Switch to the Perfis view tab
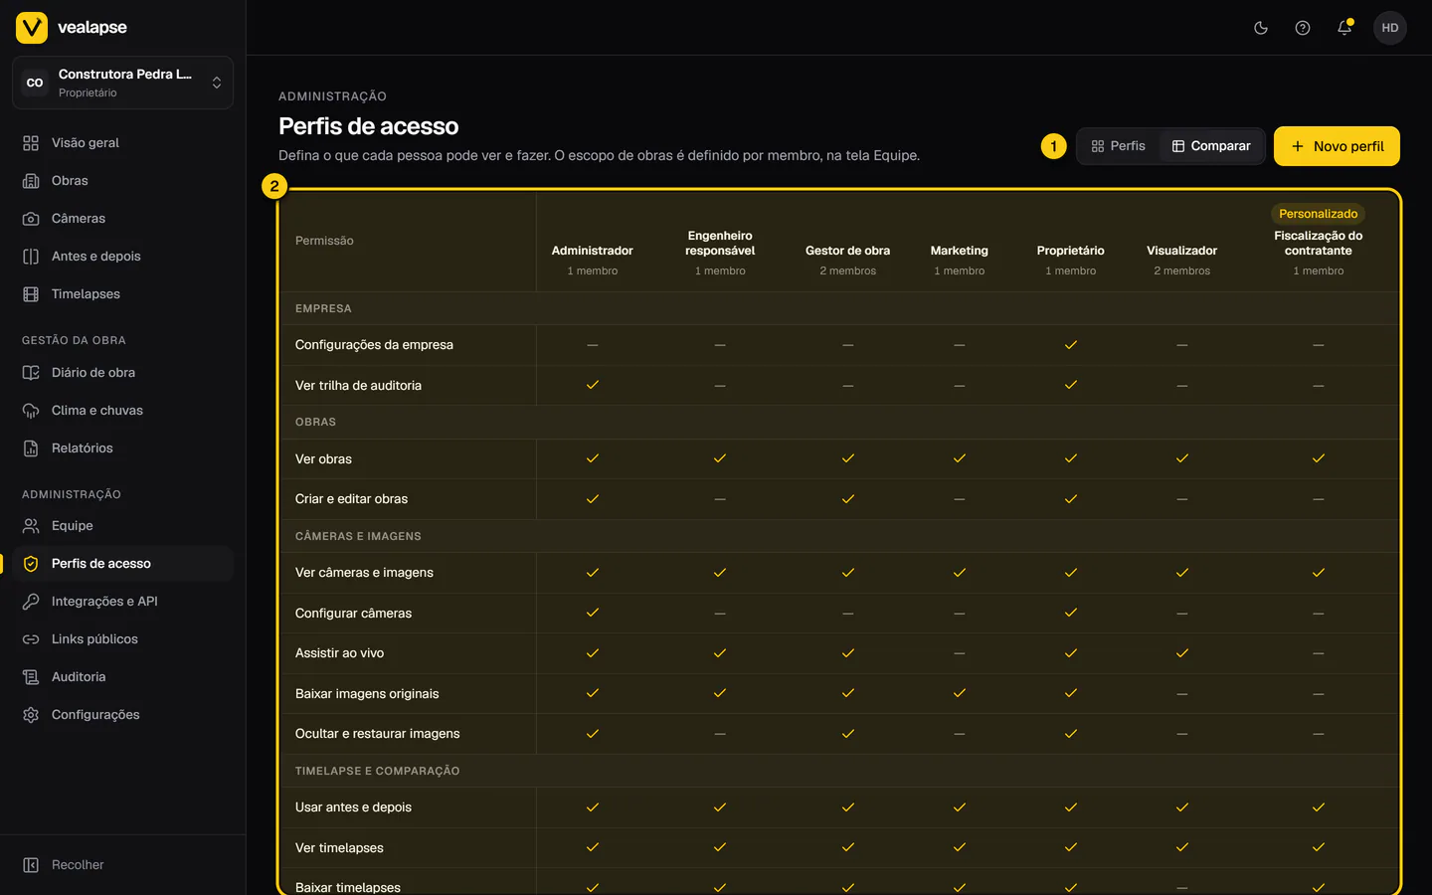Viewport: 1432px width, 895px height. tap(1118, 146)
